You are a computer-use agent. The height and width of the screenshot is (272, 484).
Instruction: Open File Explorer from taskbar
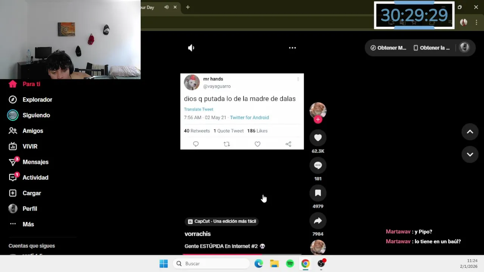click(274, 264)
